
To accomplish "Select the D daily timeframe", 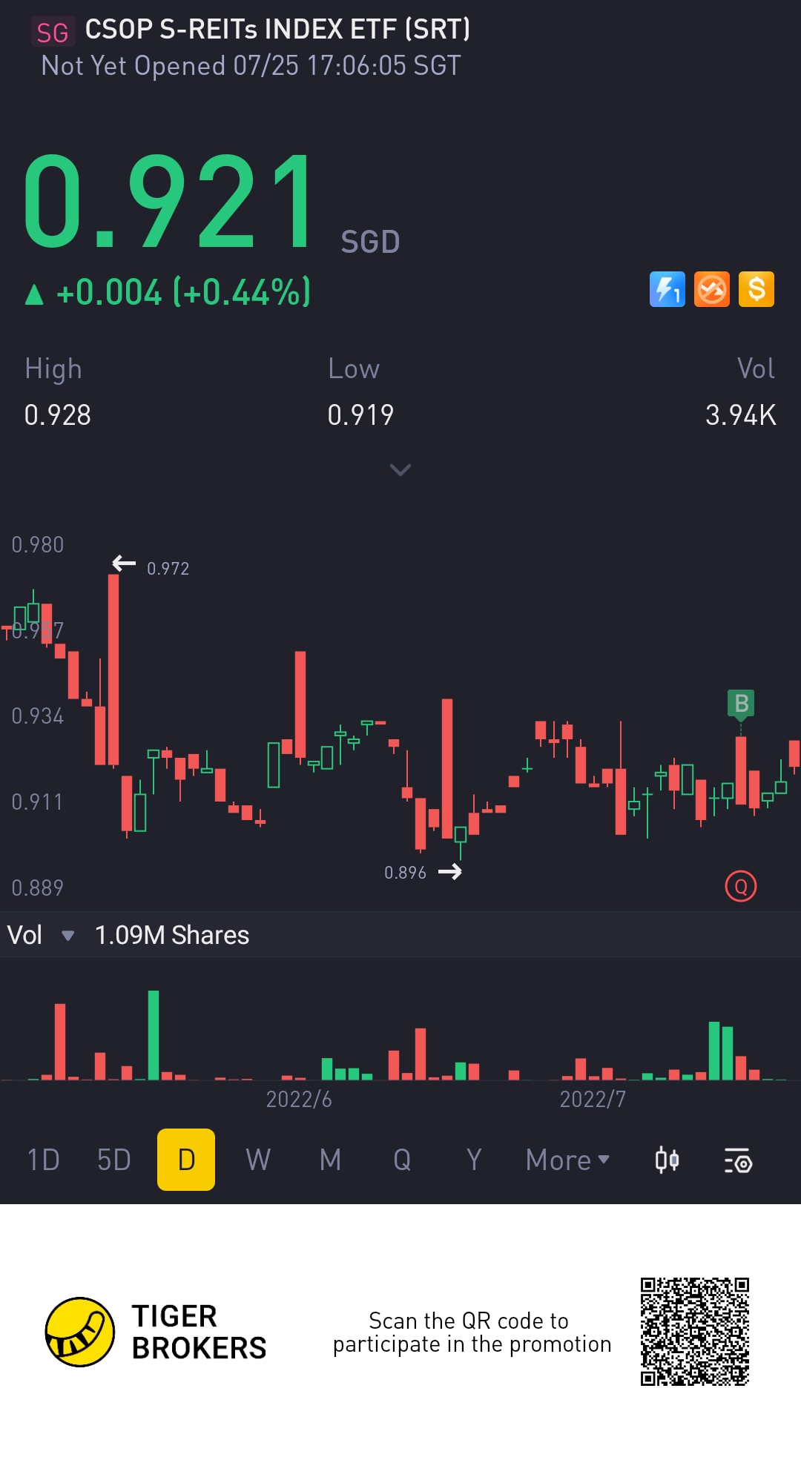I will (x=186, y=1160).
